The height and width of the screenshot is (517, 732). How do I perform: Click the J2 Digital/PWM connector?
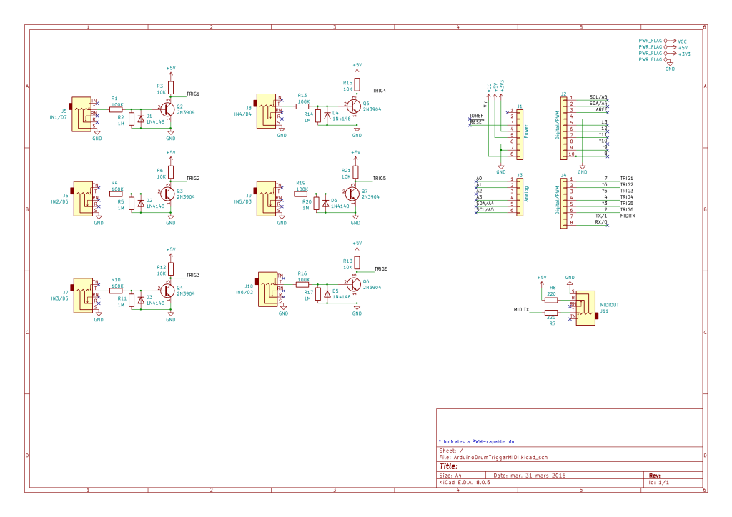(x=565, y=126)
